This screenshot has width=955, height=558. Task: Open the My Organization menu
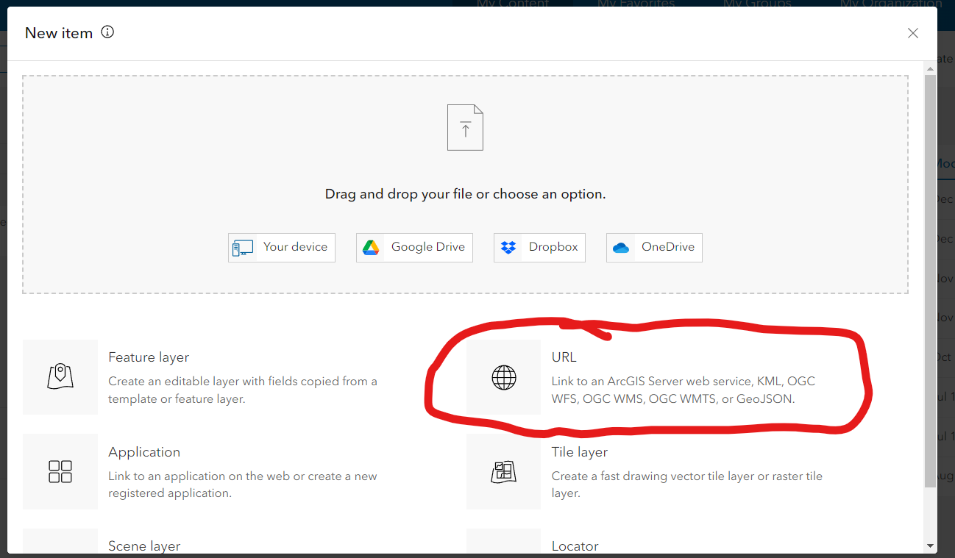[890, 4]
